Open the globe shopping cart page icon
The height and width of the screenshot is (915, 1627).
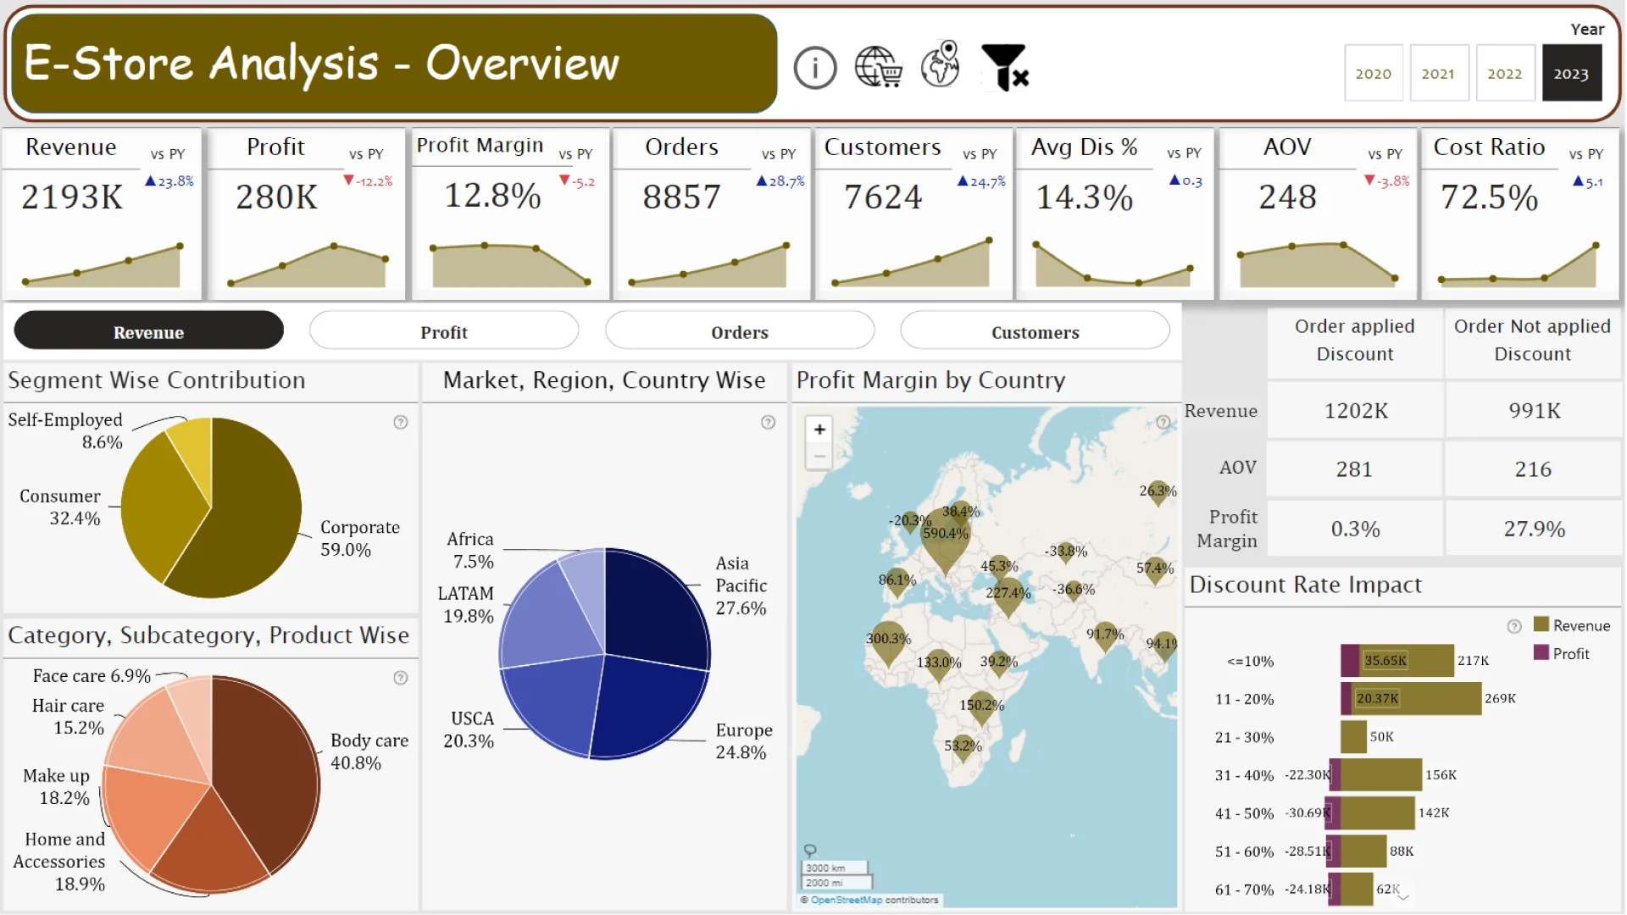(x=877, y=67)
